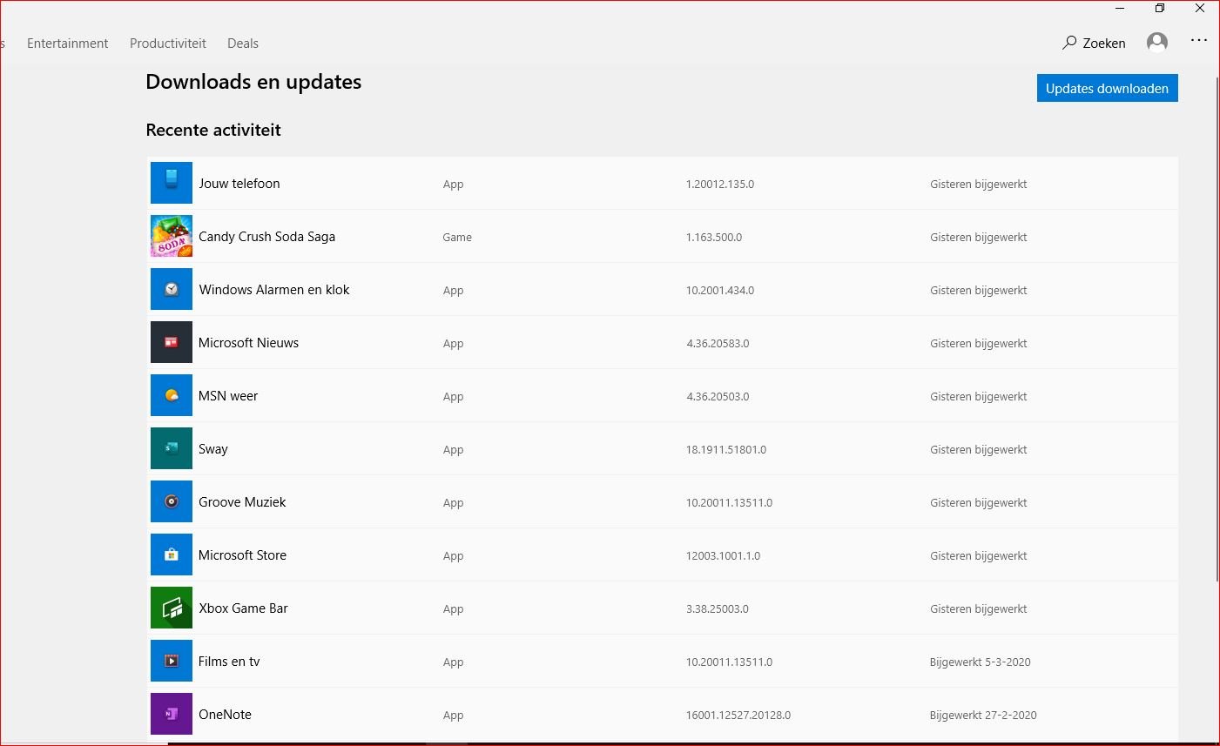Open the Xbox Game Bar icon
The width and height of the screenshot is (1220, 746).
click(x=172, y=608)
